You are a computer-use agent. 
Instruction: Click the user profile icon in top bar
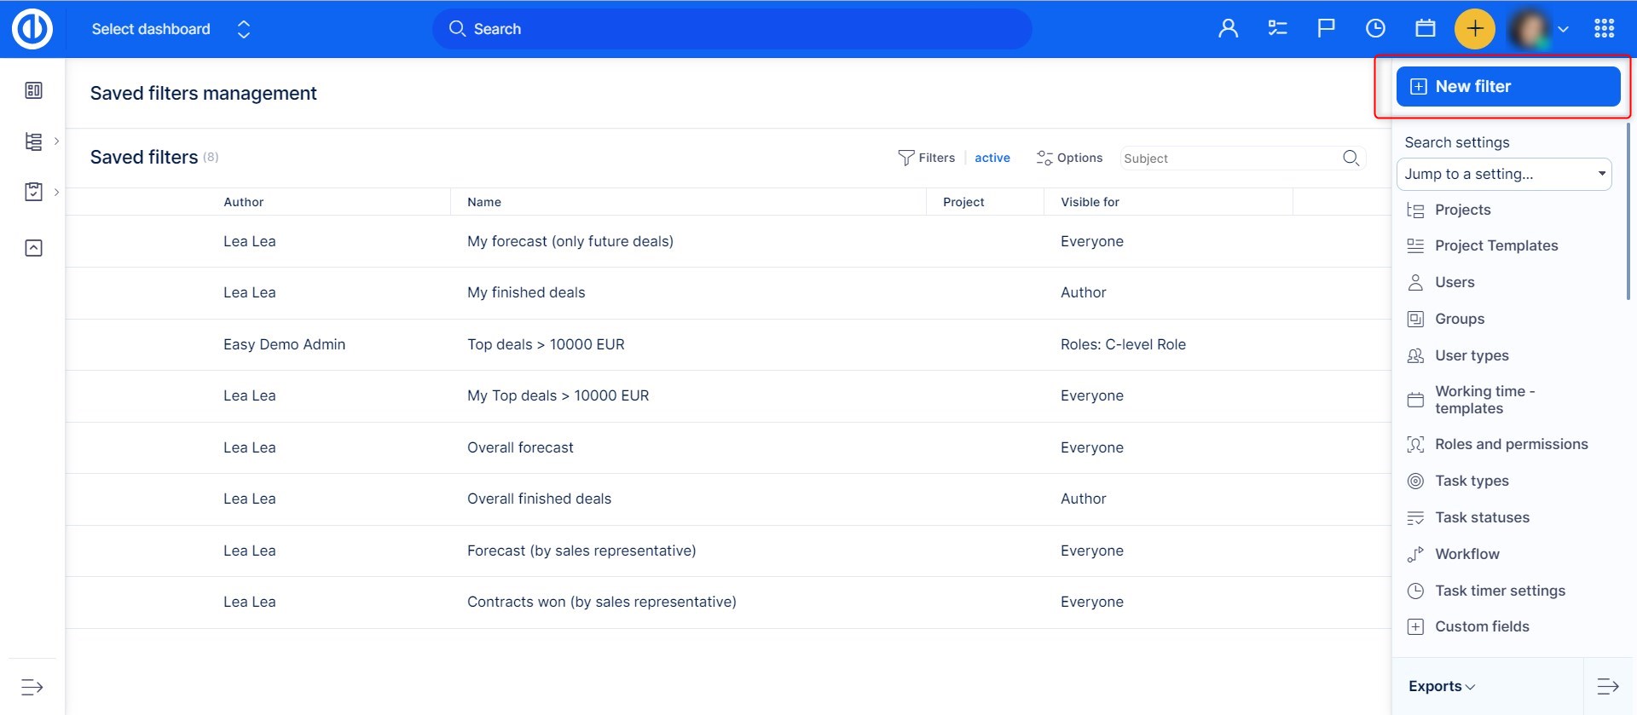[1228, 29]
